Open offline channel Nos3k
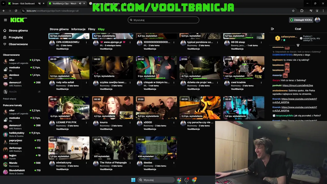327x184 pixels. coord(22,91)
